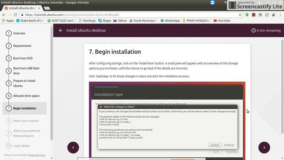Click the site lock security icon
Screen dimensions: 284x160
click(22, 15)
